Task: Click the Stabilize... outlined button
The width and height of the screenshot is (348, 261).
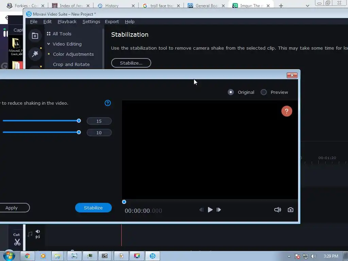Action: pyautogui.click(x=131, y=63)
